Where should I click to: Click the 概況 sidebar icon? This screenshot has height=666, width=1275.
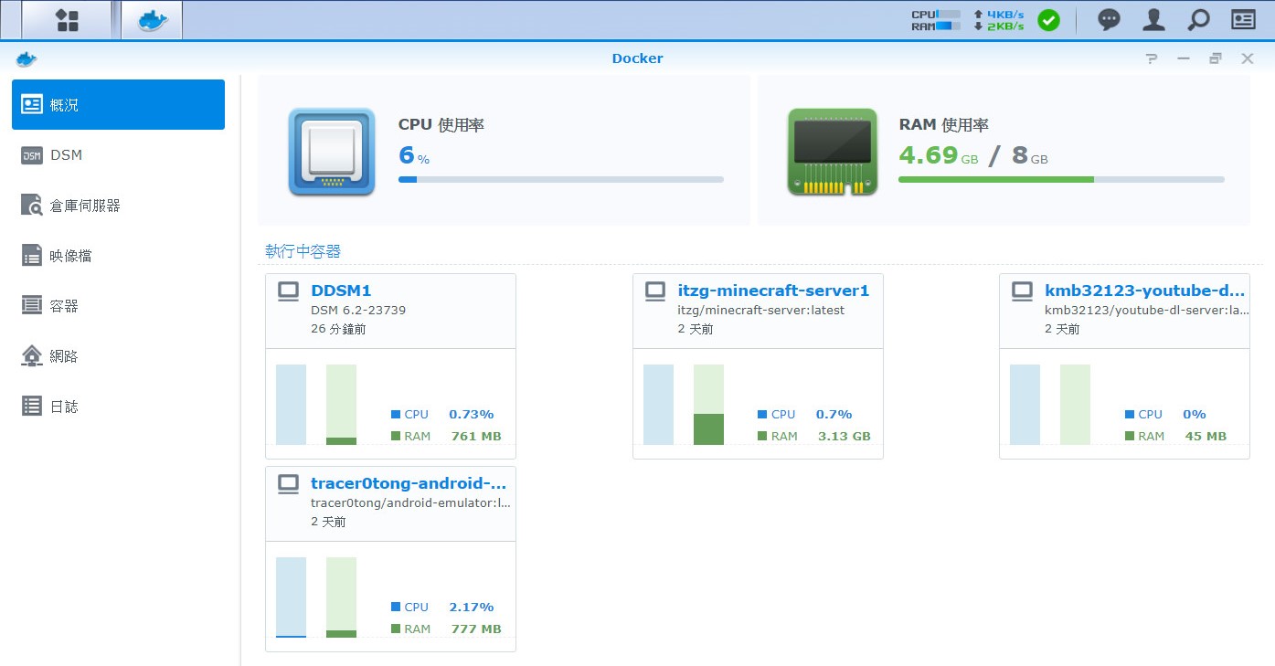[x=32, y=104]
